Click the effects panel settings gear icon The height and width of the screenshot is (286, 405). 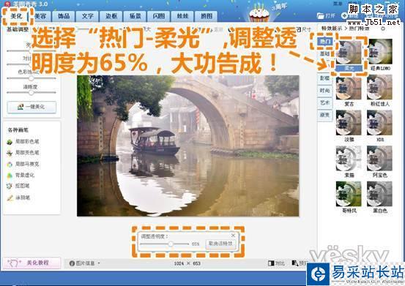click(383, 29)
